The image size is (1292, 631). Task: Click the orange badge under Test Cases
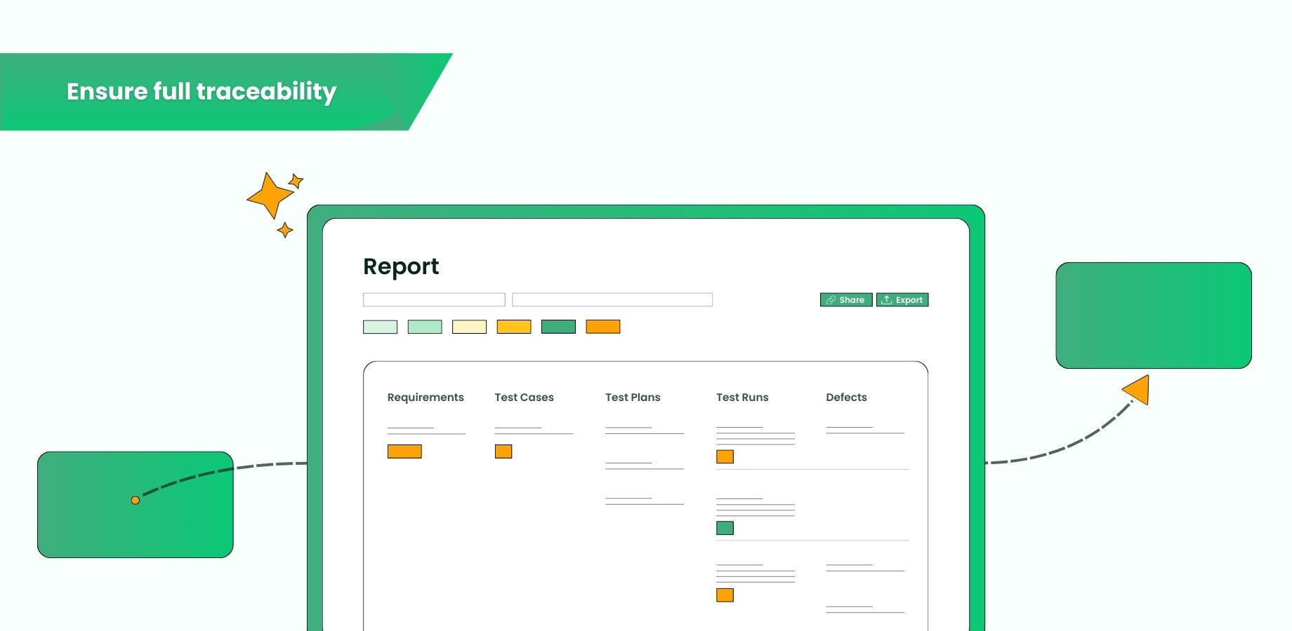pyautogui.click(x=503, y=452)
